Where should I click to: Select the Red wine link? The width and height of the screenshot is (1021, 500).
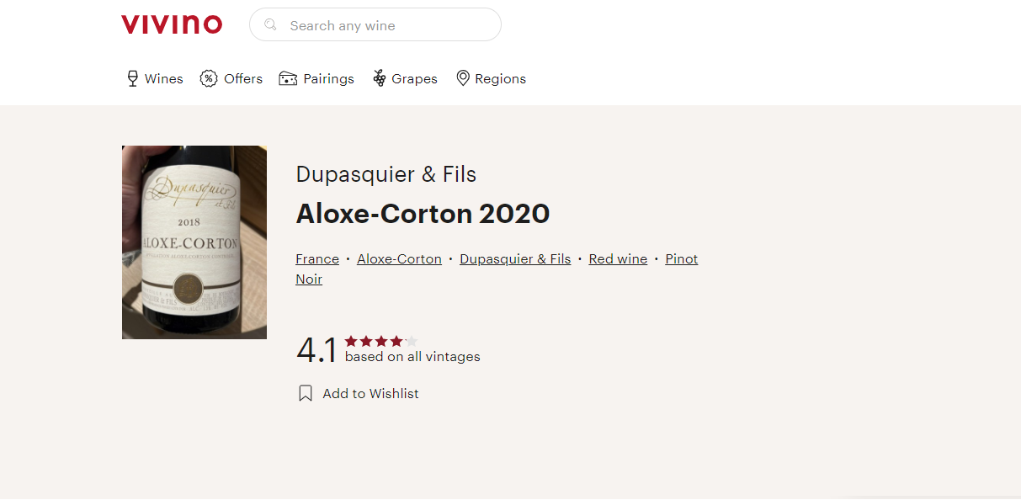[618, 259]
